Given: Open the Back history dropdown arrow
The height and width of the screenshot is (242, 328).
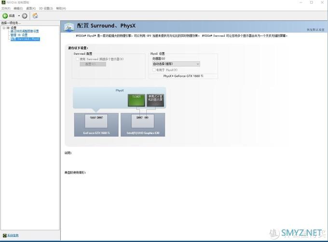Looking at the screenshot, I should pyautogui.click(x=19, y=16).
